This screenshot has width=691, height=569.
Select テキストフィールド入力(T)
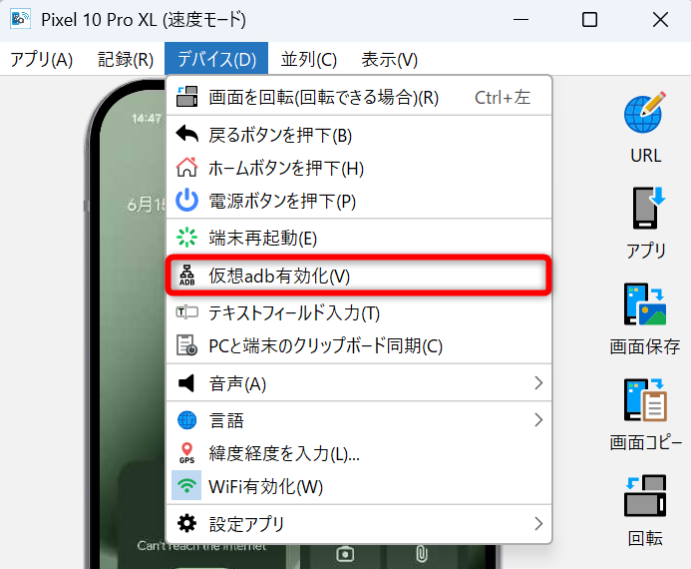359,312
